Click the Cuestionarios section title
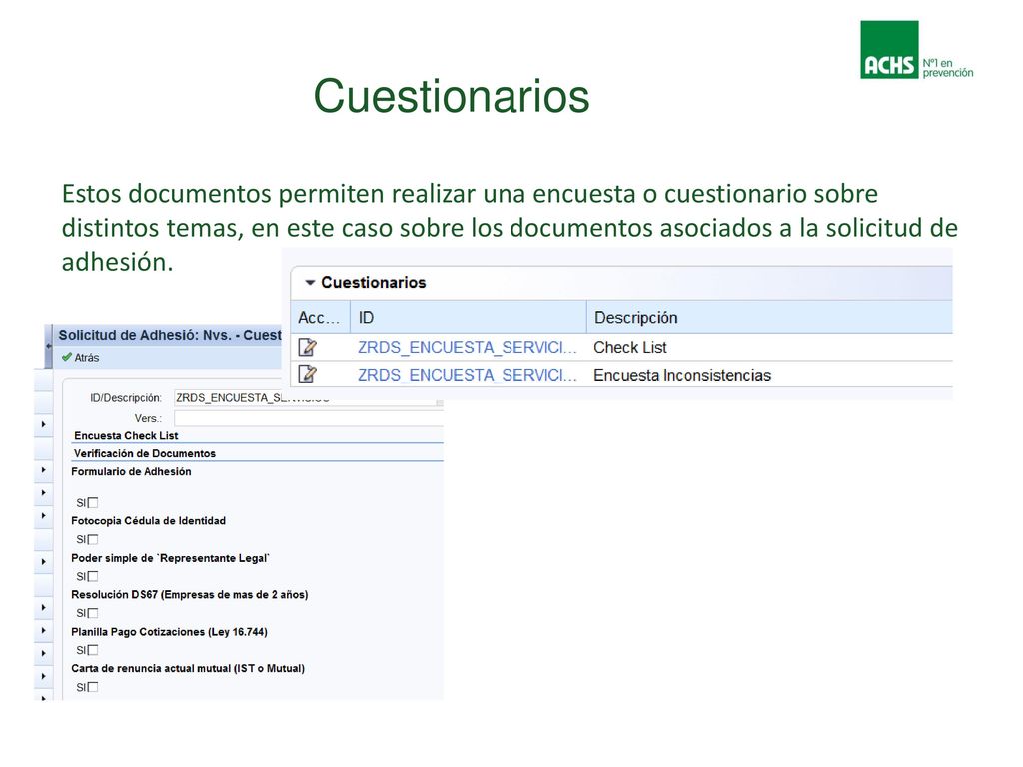Viewport: 1023px width, 767px height. [374, 283]
